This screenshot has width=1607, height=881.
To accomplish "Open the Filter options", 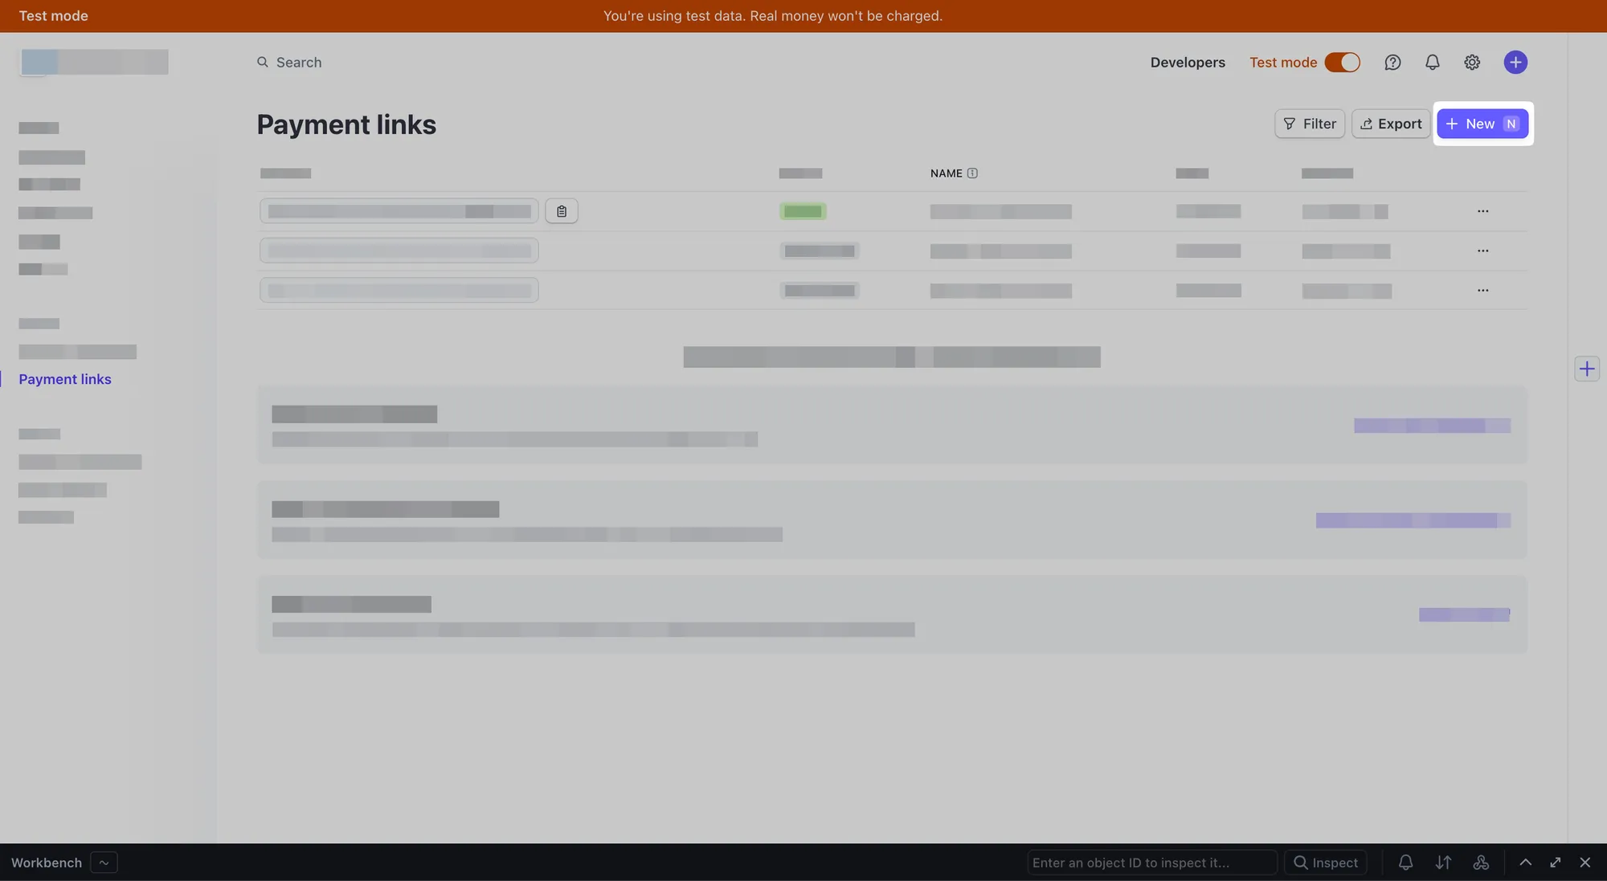I will coord(1310,124).
